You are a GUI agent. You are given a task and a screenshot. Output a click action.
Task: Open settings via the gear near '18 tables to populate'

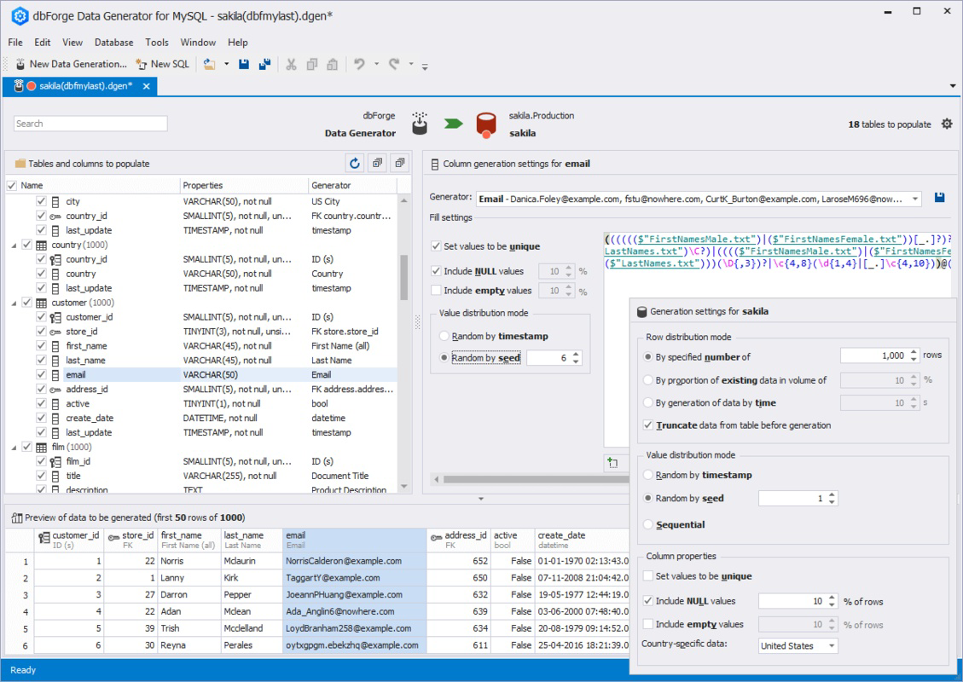(946, 123)
